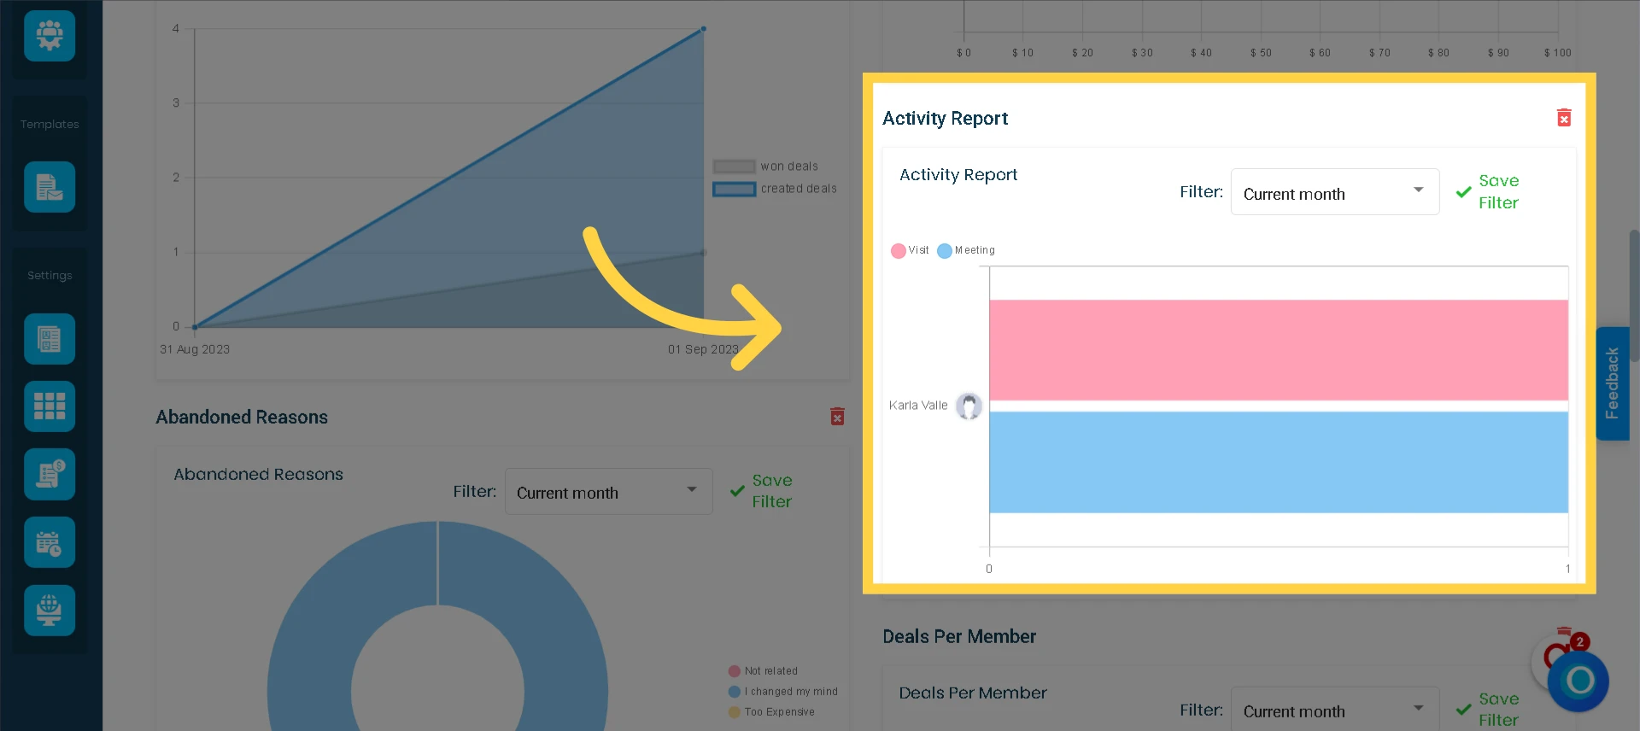1640x731 pixels.
Task: Click the bold Deals Per Member heading
Action: 959,636
